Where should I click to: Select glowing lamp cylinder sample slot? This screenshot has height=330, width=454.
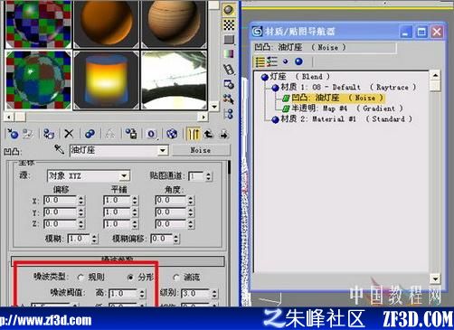[x=106, y=80]
